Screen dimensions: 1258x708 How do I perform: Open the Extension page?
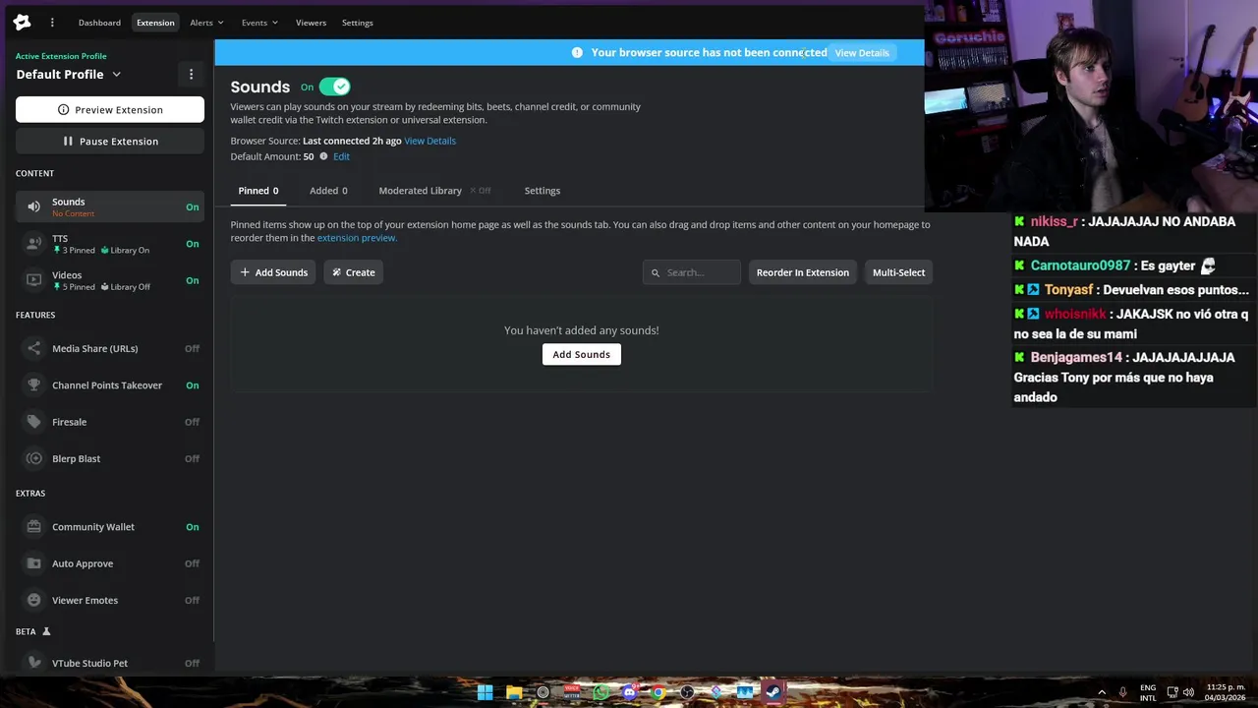point(155,23)
